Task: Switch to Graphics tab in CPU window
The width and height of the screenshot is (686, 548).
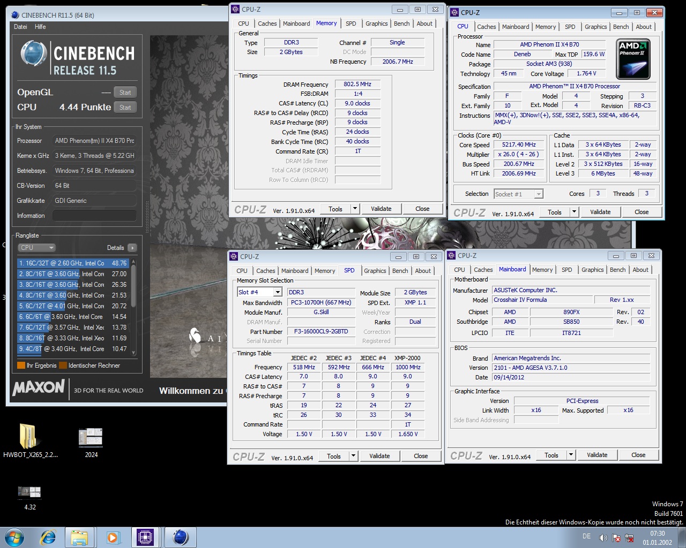Action: click(x=595, y=27)
